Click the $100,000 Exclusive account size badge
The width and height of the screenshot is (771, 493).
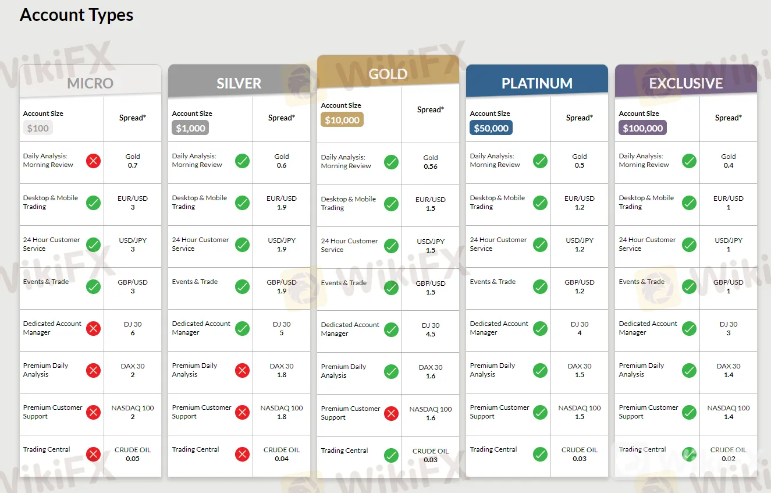pyautogui.click(x=642, y=128)
